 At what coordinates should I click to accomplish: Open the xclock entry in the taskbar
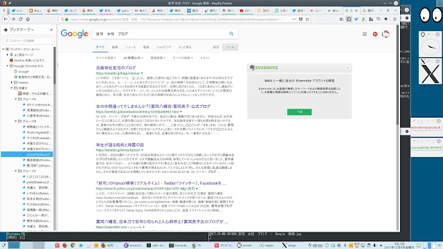pos(244,246)
